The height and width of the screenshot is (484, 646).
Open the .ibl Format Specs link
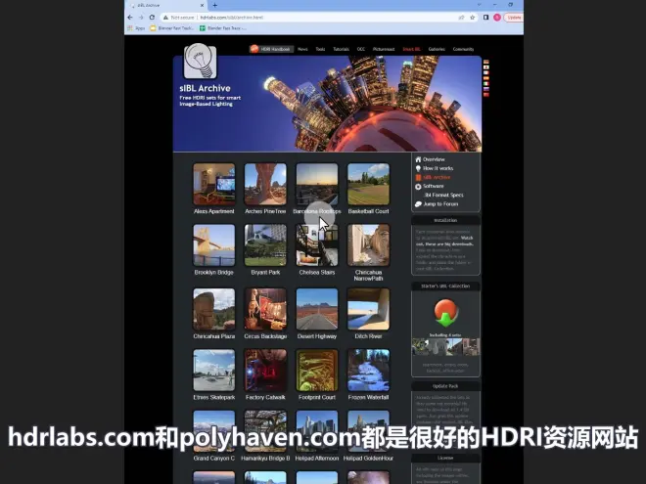443,196
